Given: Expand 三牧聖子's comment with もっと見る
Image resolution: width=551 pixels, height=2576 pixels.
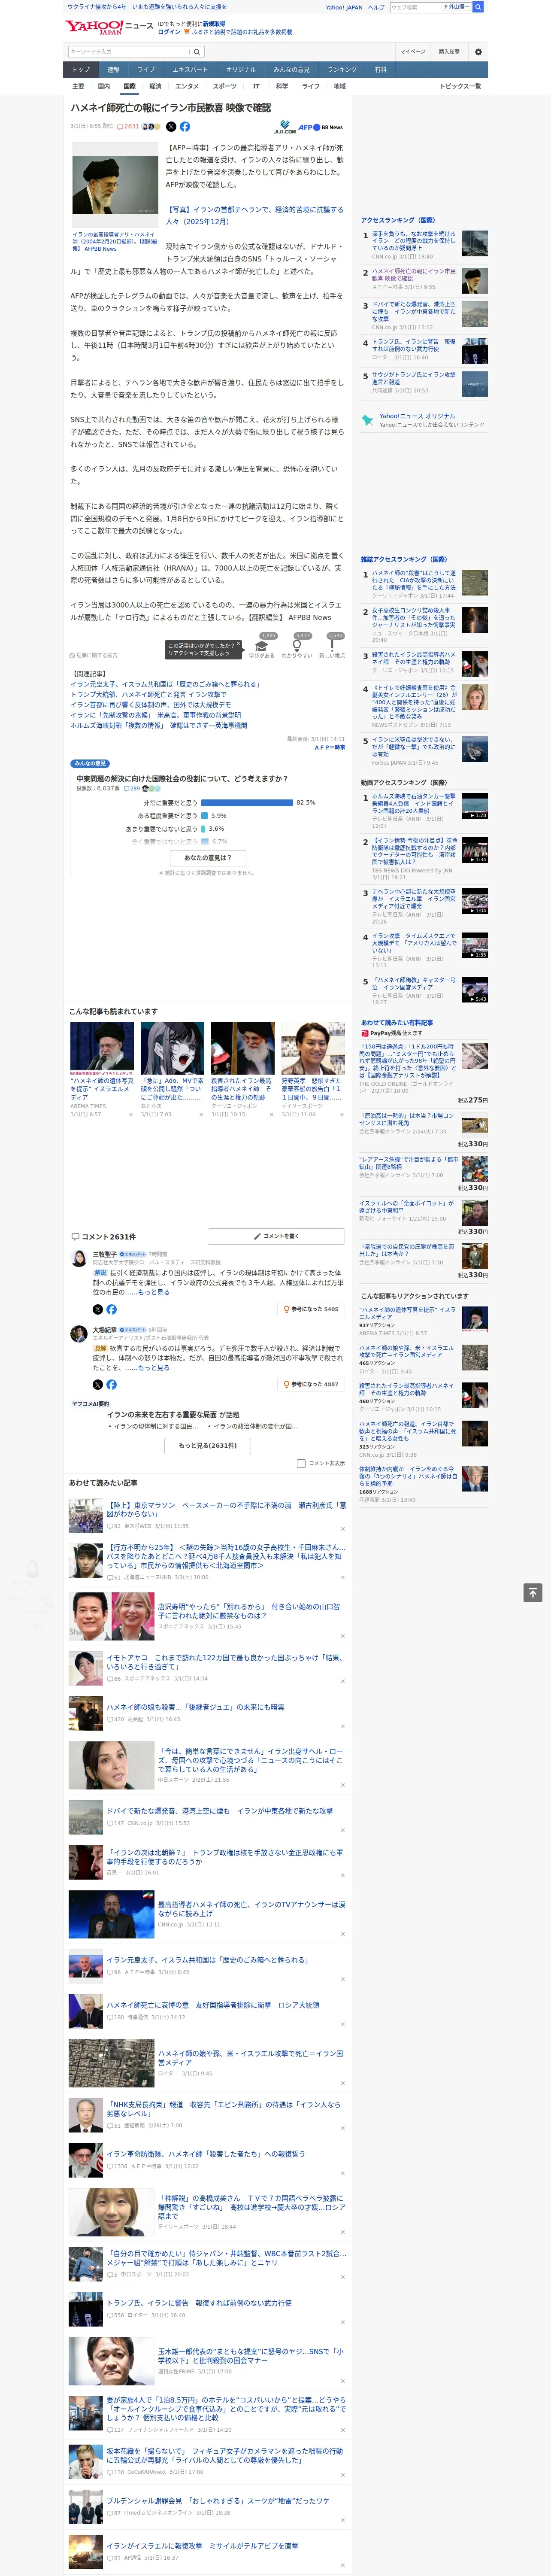Looking at the screenshot, I should pyautogui.click(x=154, y=1292).
